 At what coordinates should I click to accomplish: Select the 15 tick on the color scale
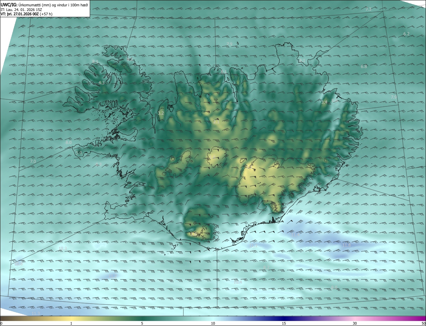tap(284, 323)
